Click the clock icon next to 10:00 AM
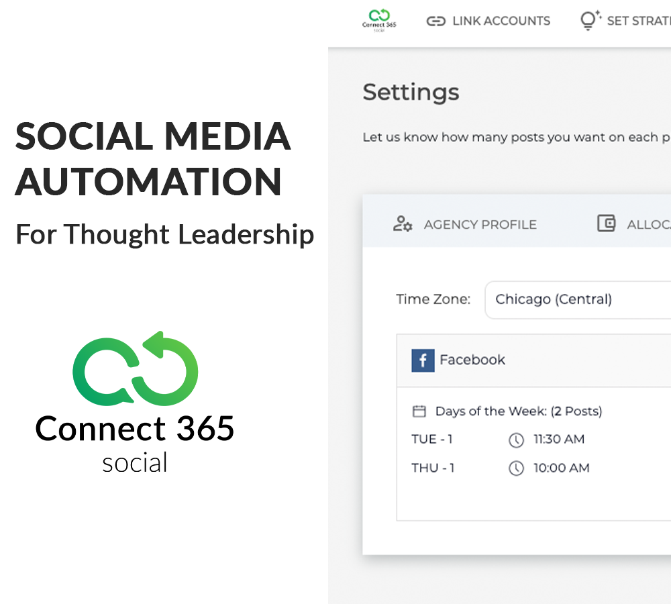Screen dimensions: 671x604 pos(515,468)
